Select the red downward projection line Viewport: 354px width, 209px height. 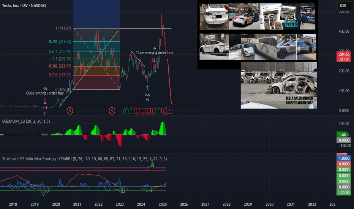[169, 81]
